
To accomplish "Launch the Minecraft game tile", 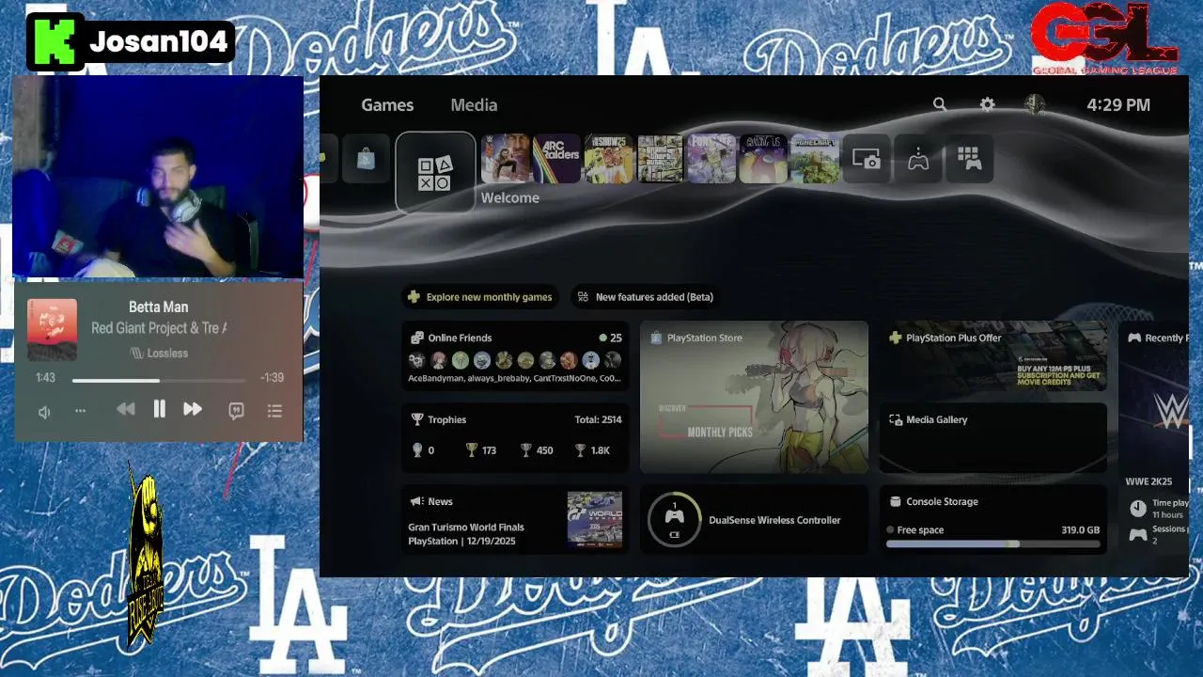I will (x=815, y=159).
